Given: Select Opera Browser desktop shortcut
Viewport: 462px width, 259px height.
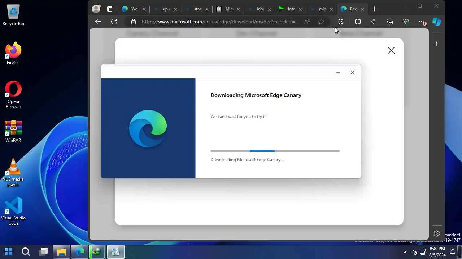Looking at the screenshot, I should point(13,95).
